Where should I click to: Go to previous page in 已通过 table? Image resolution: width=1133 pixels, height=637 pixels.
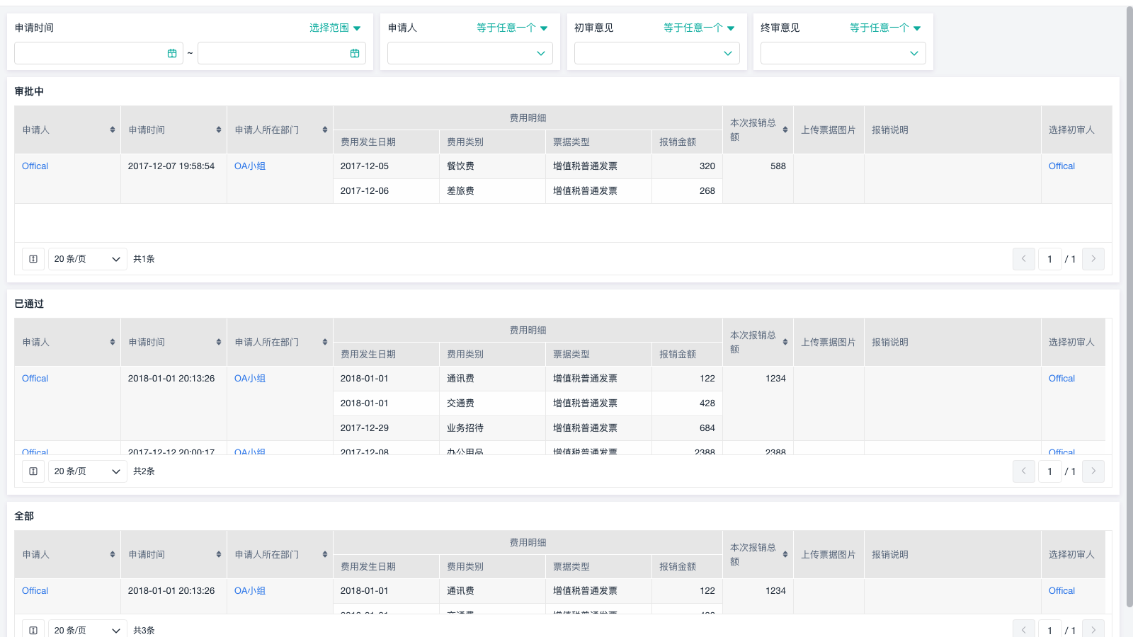click(x=1024, y=471)
